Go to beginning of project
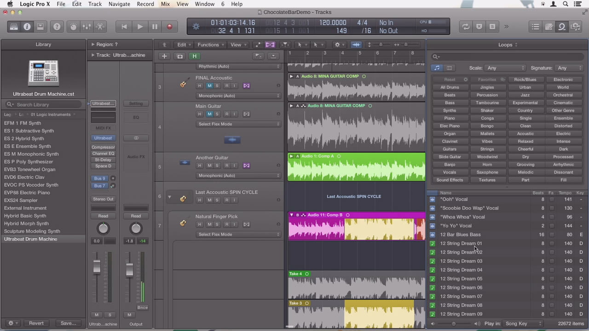 pyautogui.click(x=124, y=27)
